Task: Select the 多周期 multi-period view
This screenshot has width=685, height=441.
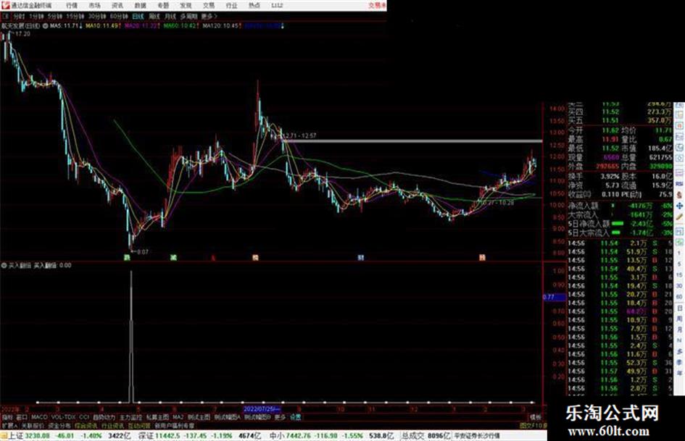Action: click(x=188, y=16)
